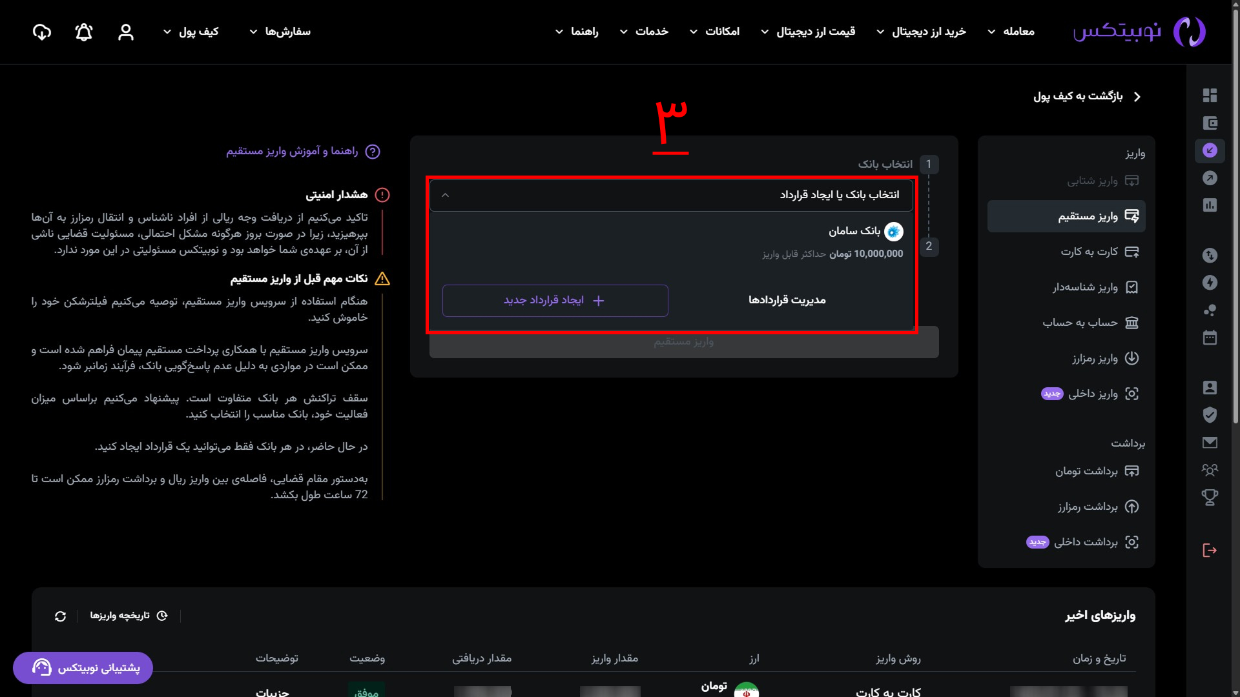Click ایجاد قرارداد جدید button

click(x=555, y=301)
